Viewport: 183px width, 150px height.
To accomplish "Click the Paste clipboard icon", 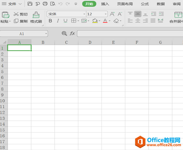I will pos(5,15).
